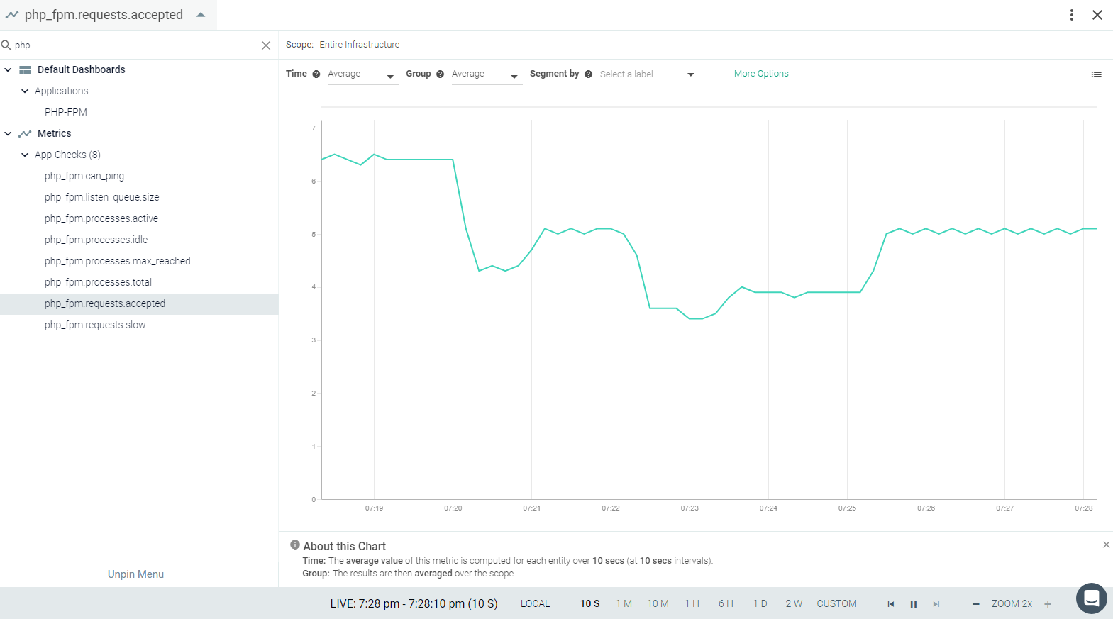The width and height of the screenshot is (1113, 619).
Task: Collapse the Metrics section chevron
Action: tap(8, 133)
